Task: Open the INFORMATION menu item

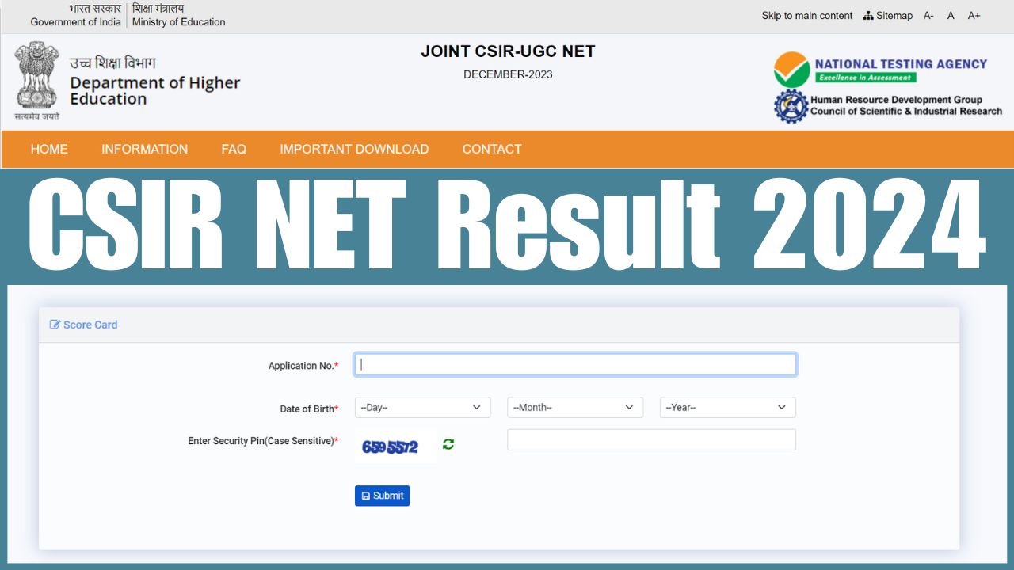Action: coord(144,149)
